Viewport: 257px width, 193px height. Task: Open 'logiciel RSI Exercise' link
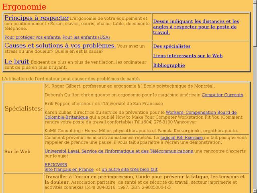pos(182,138)
